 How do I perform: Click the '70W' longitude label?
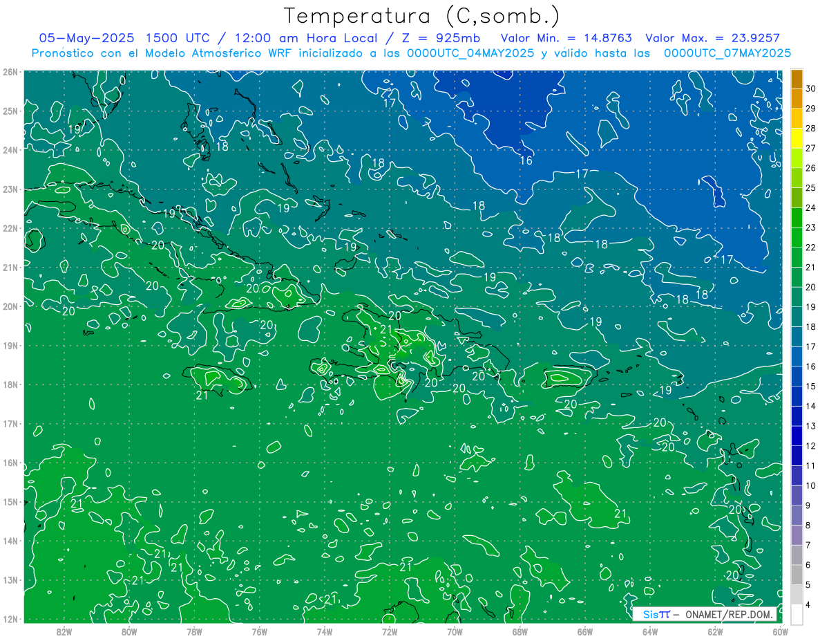[455, 632]
